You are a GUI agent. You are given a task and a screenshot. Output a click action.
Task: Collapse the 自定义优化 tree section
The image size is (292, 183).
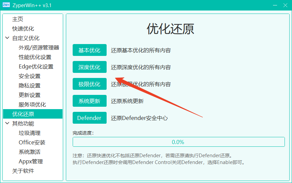(7, 38)
